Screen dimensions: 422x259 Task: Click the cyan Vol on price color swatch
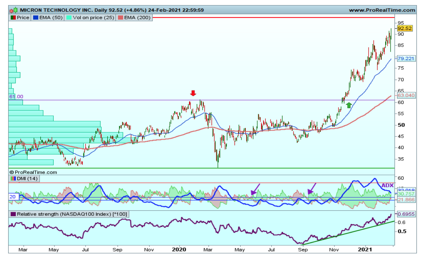coord(69,18)
